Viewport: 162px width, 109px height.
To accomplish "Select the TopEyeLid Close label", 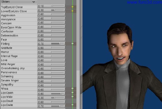I will [x=12, y=7].
